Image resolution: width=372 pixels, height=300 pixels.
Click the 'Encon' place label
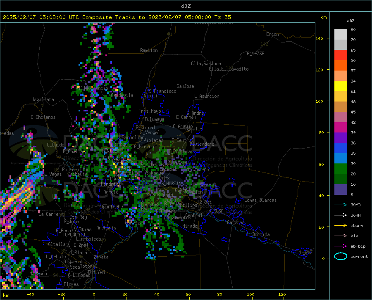tap(272, 34)
